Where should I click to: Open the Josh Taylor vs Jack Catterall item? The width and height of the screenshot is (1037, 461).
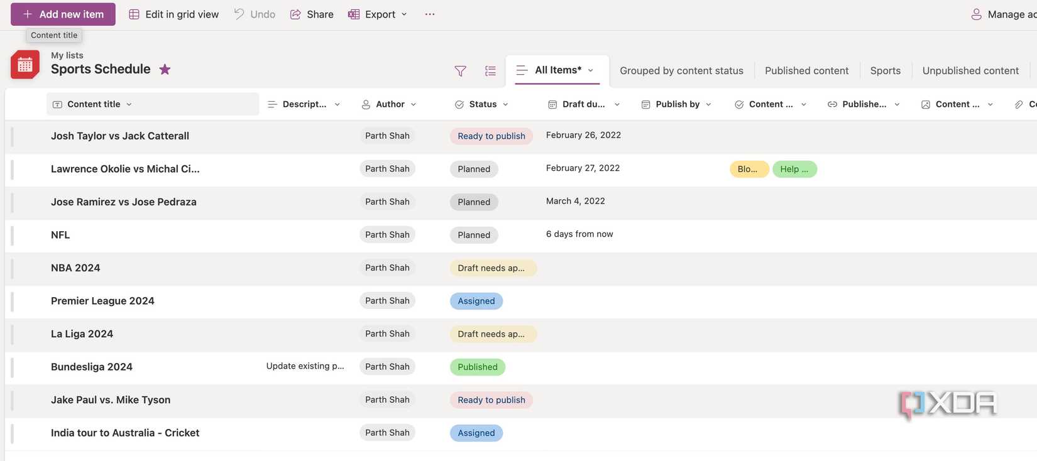click(x=120, y=136)
